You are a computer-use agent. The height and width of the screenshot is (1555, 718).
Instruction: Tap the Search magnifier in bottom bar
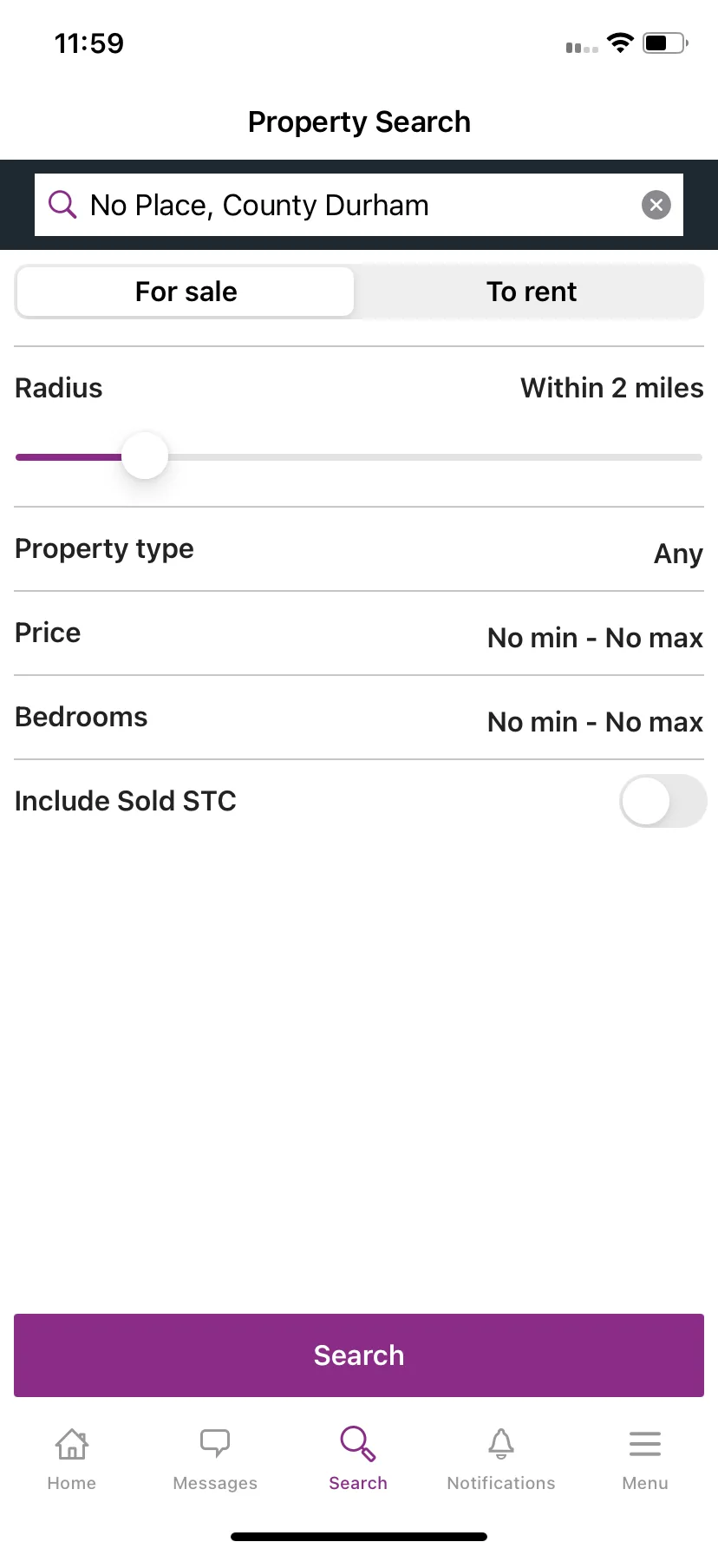358,1443
